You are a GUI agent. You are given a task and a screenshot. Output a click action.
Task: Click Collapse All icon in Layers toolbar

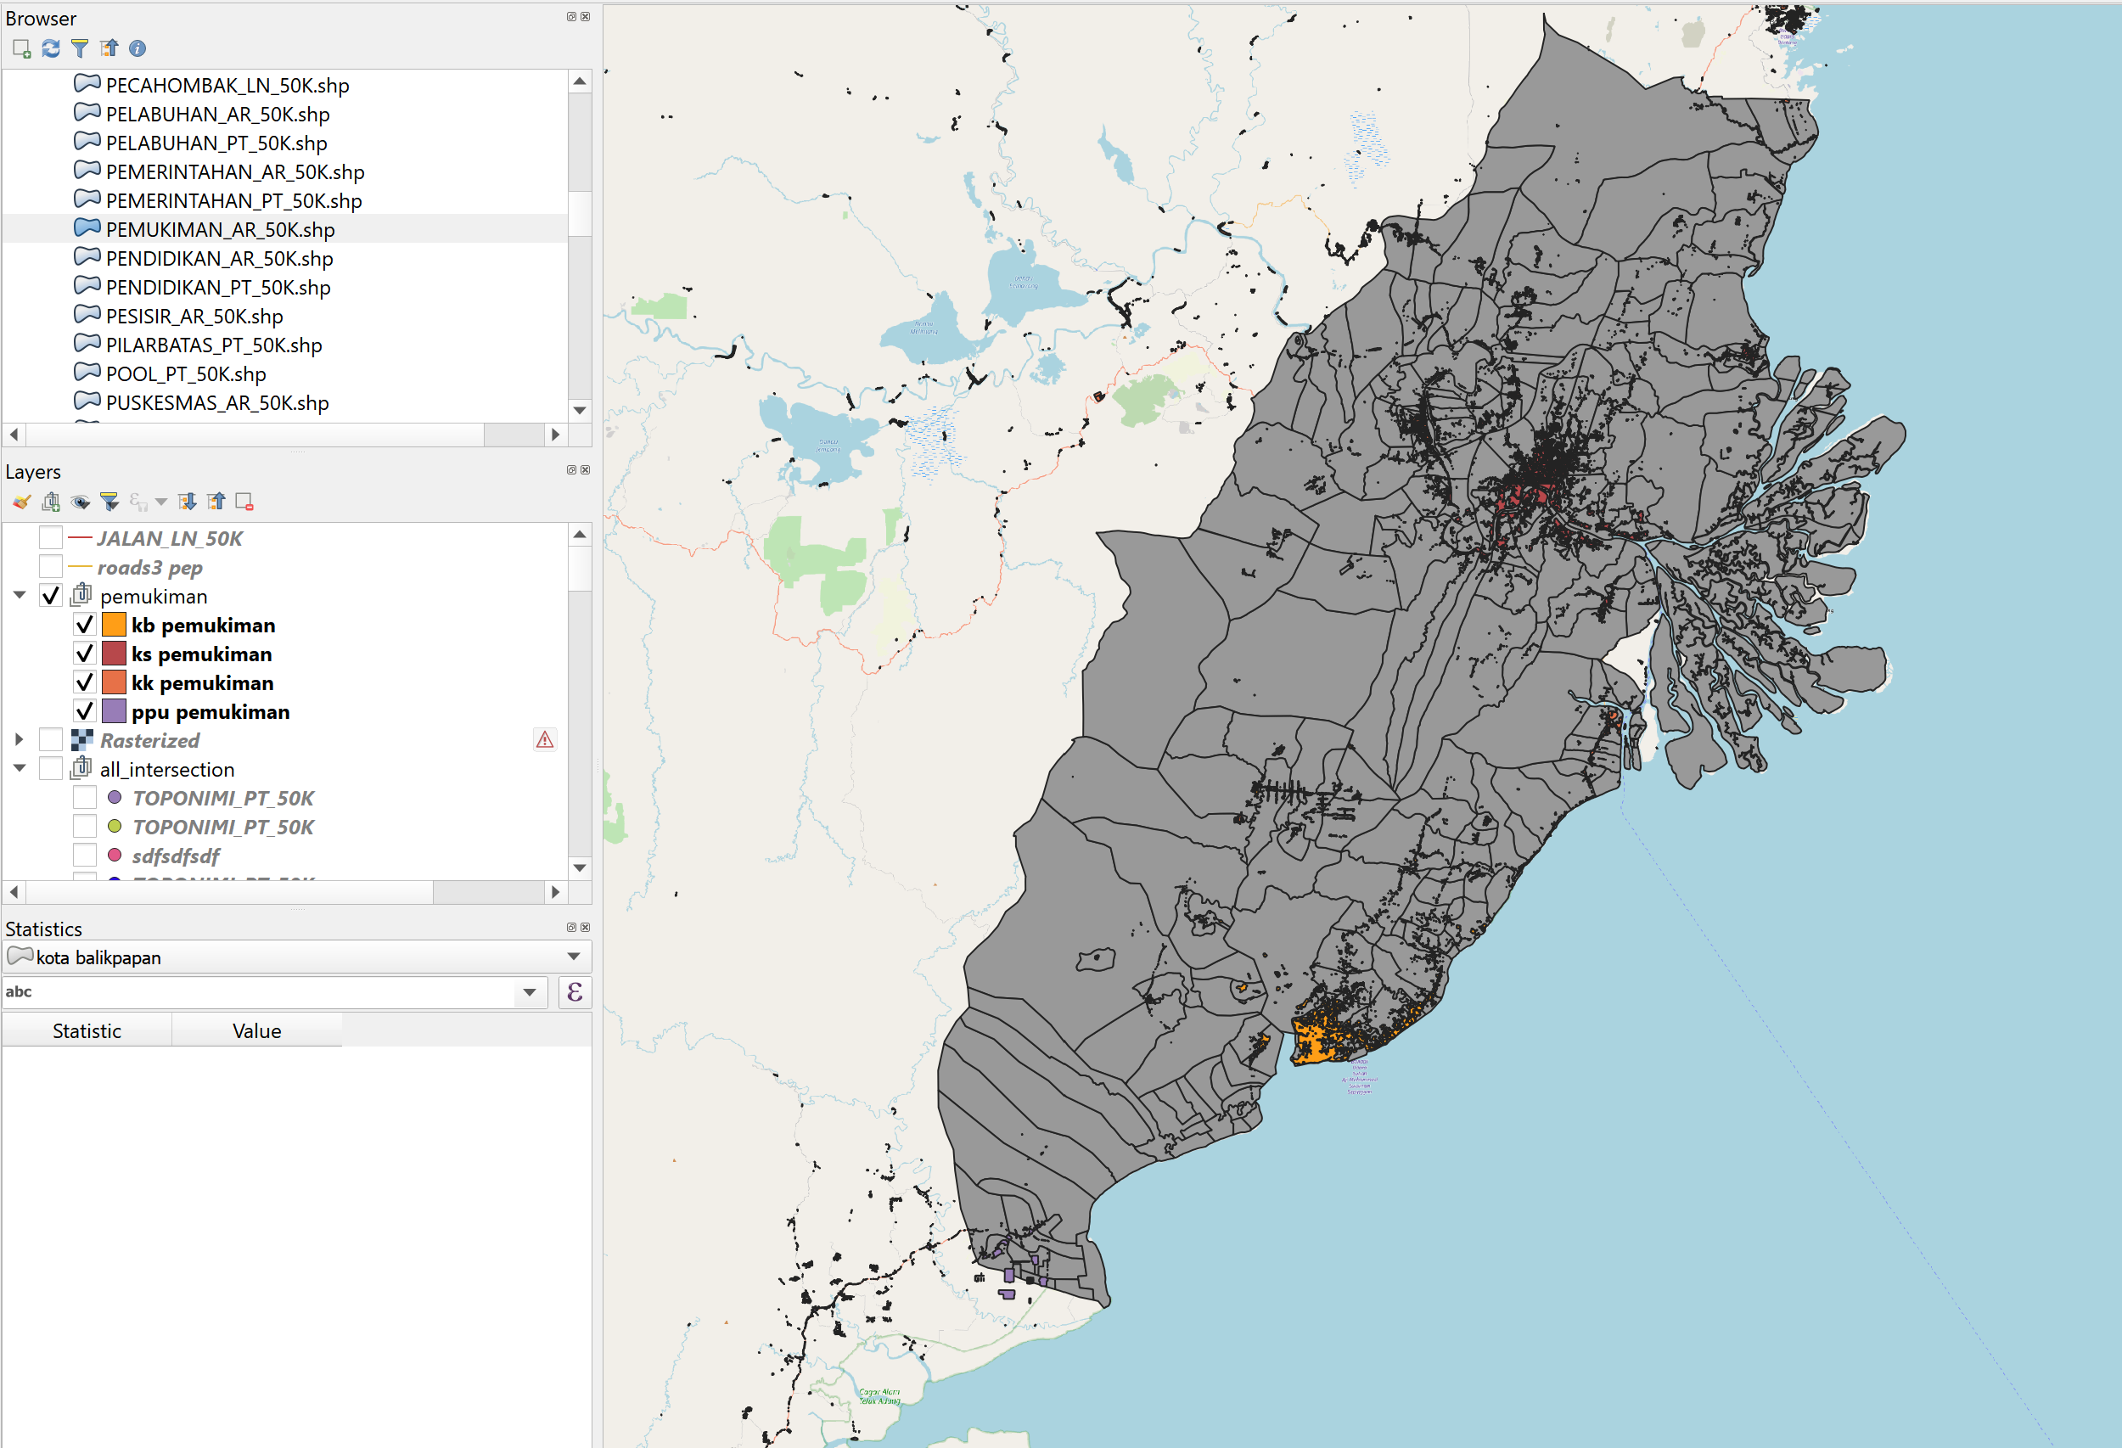(x=216, y=502)
